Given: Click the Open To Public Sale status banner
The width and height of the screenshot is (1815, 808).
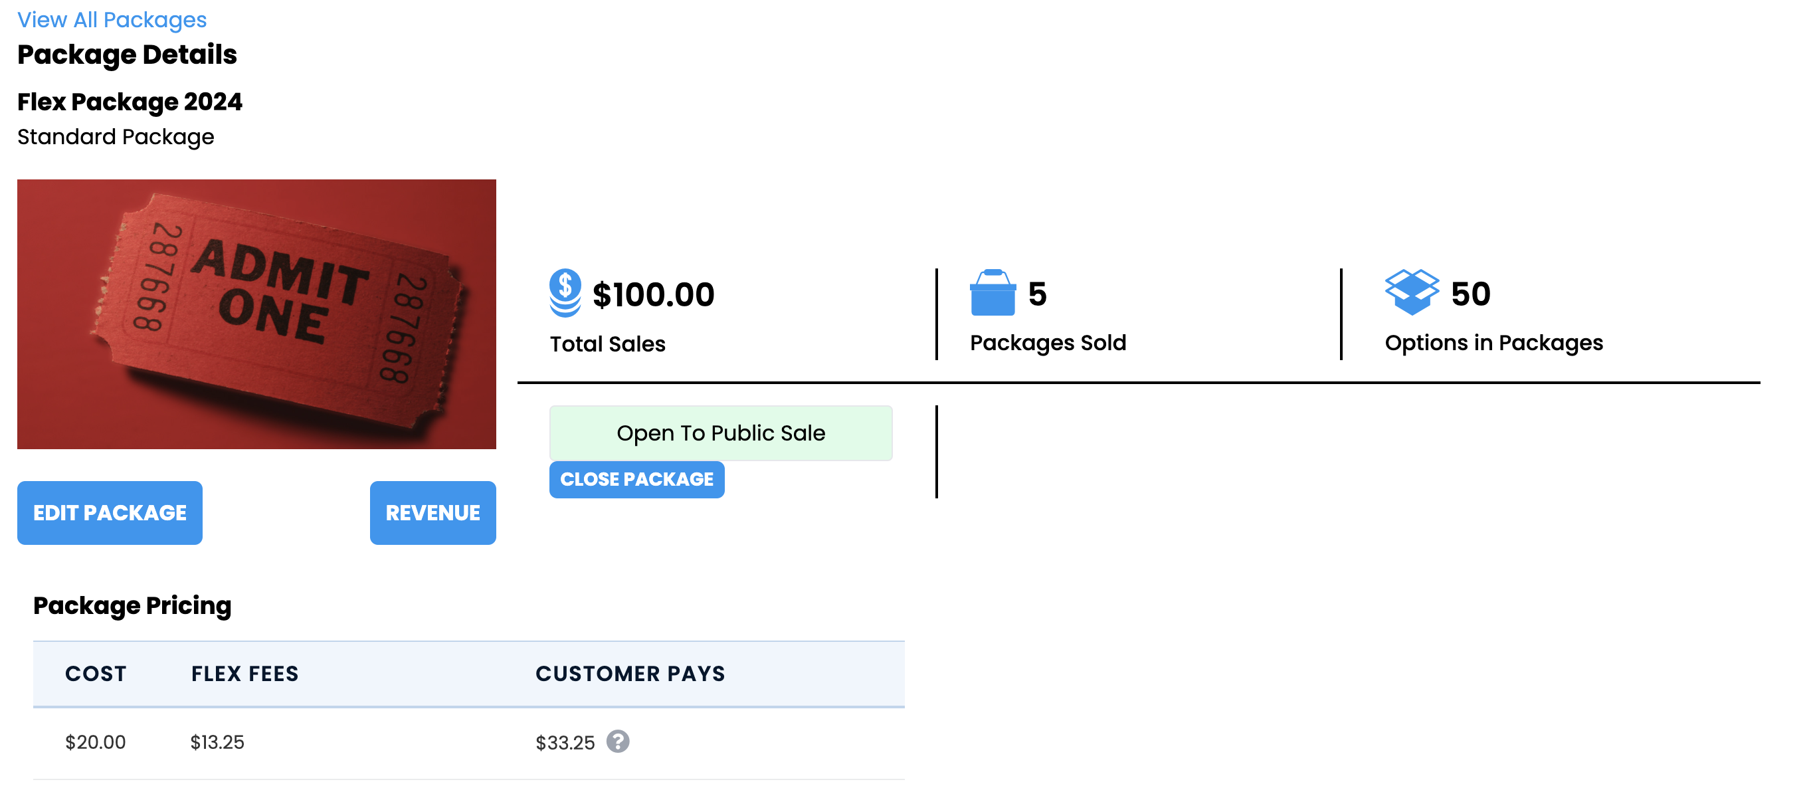Looking at the screenshot, I should point(721,433).
